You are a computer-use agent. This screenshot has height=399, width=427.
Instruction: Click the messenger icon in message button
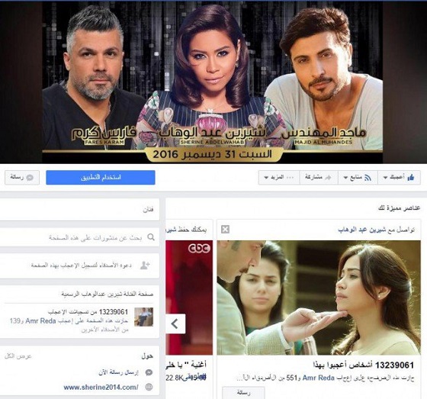30,178
